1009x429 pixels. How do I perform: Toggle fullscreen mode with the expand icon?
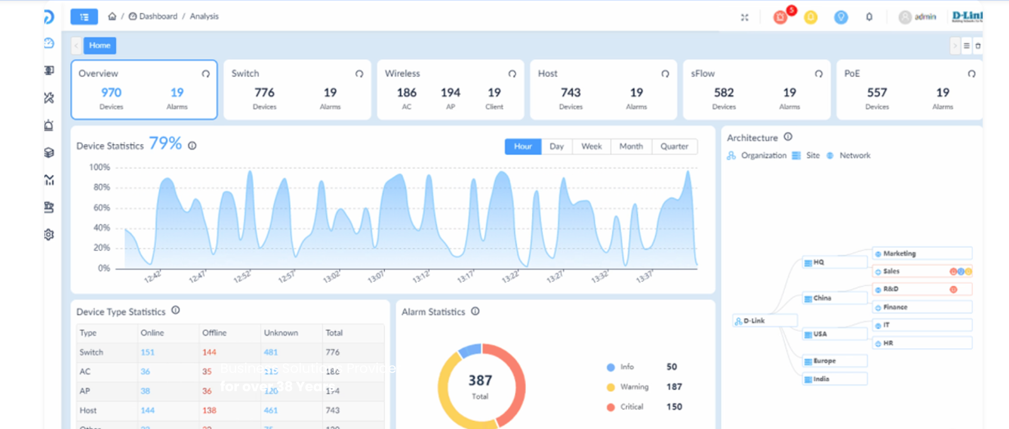coord(745,17)
